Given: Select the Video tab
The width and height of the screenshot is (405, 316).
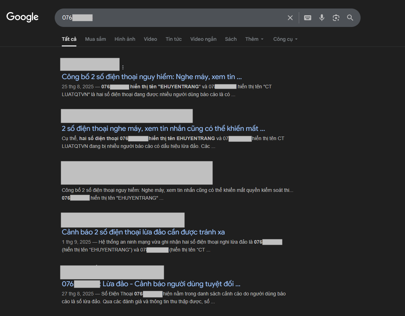Looking at the screenshot, I should click(x=150, y=39).
